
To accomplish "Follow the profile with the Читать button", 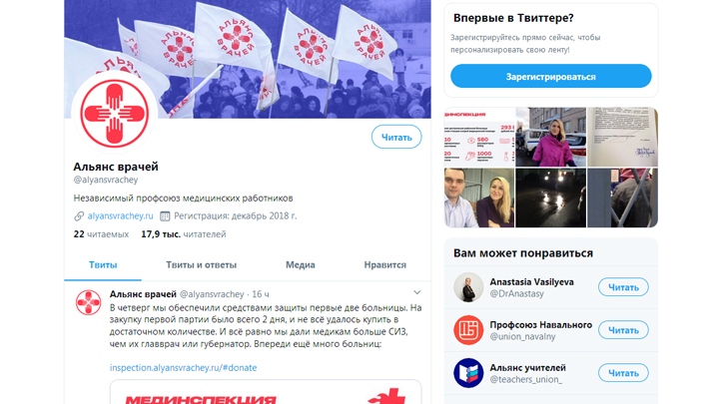I will tap(396, 137).
